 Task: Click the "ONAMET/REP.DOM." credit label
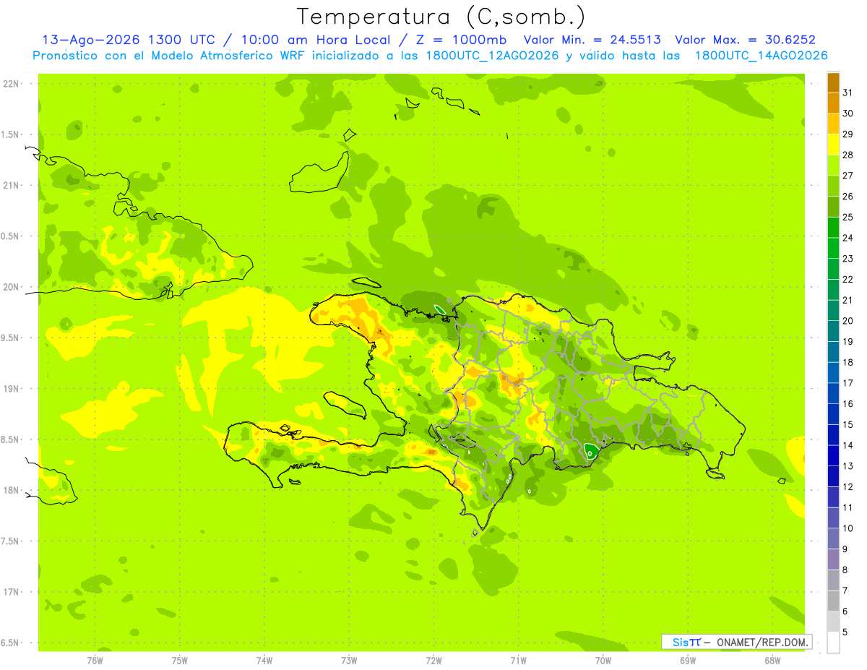point(762,642)
